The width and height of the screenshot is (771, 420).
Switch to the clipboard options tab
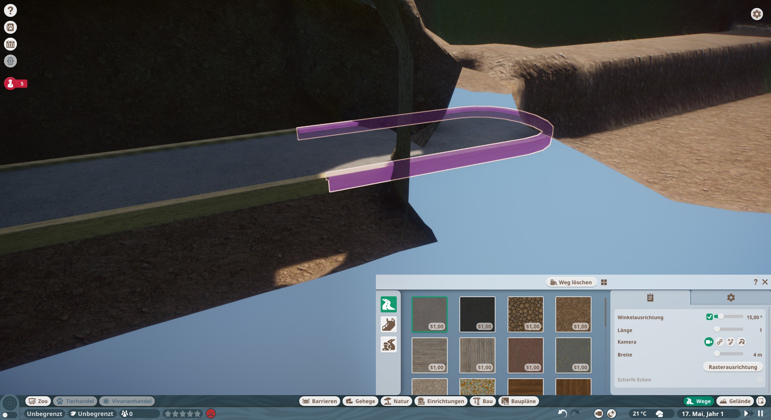tap(650, 298)
